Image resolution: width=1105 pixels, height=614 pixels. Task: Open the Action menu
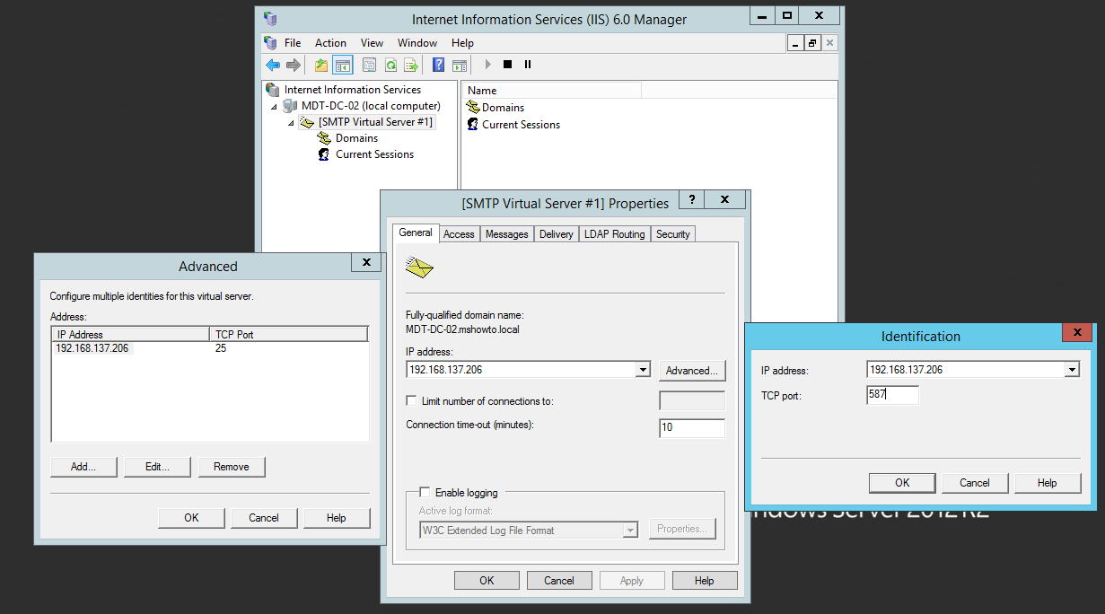click(x=330, y=42)
